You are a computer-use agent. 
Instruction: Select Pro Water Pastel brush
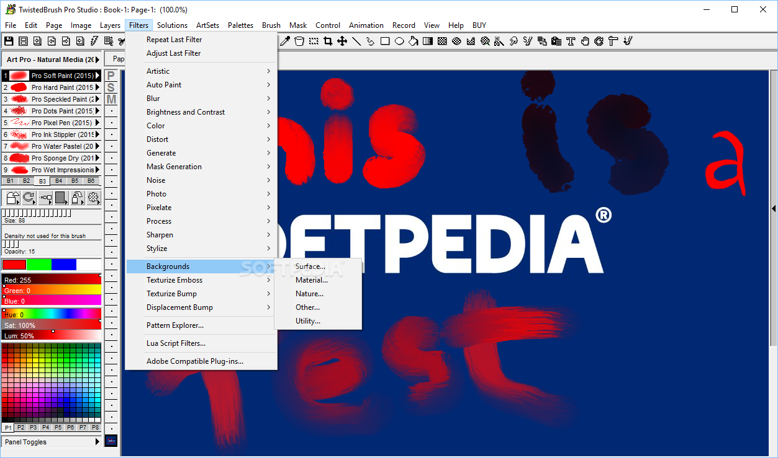tap(52, 146)
